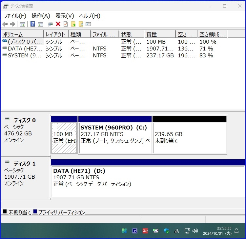Screen dimensions: 246x239
Task: Toggle the console tree pane icon
Action: point(23,24)
